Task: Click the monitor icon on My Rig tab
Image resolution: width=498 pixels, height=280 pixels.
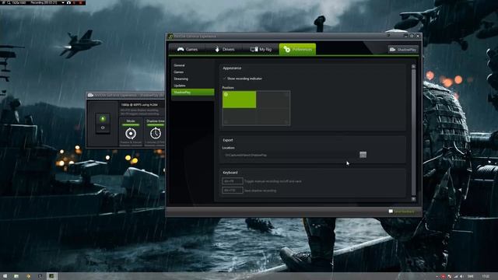Action: (x=254, y=49)
